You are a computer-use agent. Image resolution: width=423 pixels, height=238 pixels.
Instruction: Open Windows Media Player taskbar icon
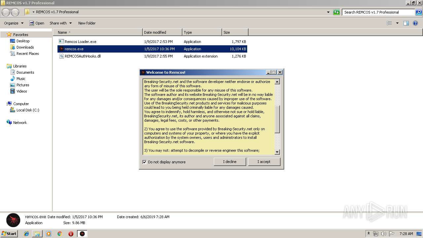coord(49,234)
